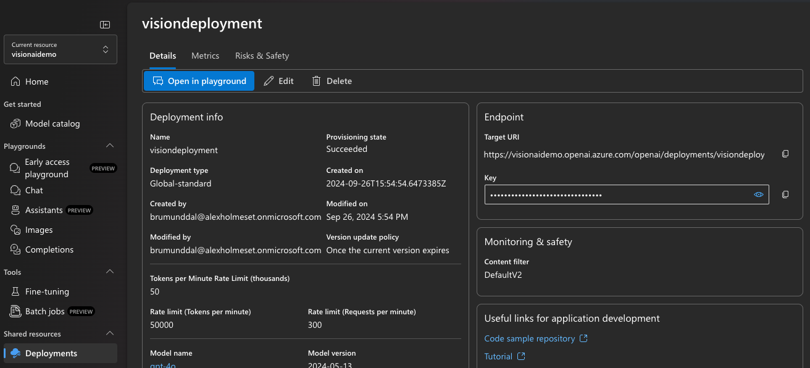Copy the Target URI to clipboard
Screen dimensions: 810x368
coord(785,154)
